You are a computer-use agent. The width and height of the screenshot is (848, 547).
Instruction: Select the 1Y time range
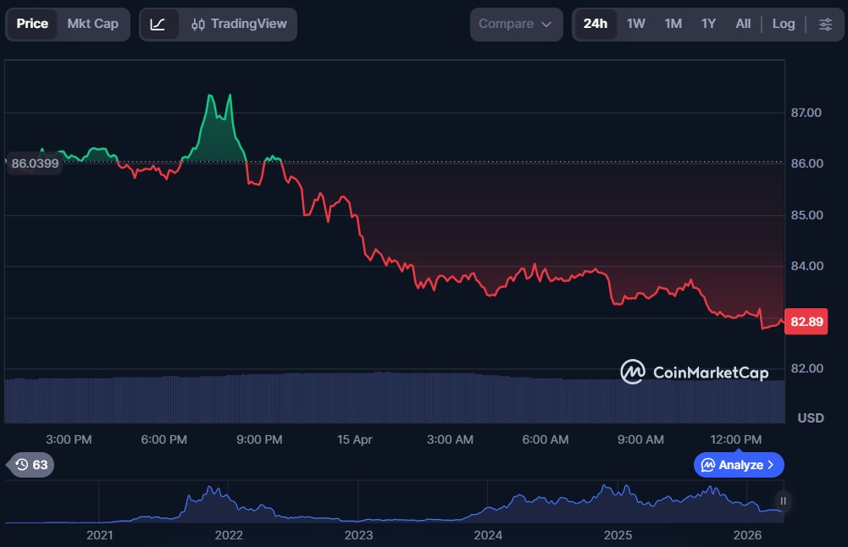click(708, 24)
